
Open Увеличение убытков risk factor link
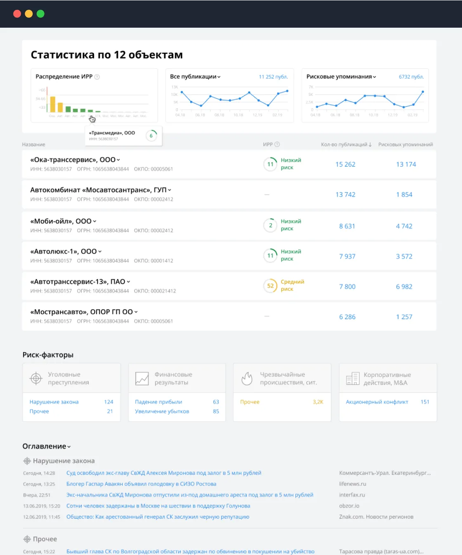(162, 411)
